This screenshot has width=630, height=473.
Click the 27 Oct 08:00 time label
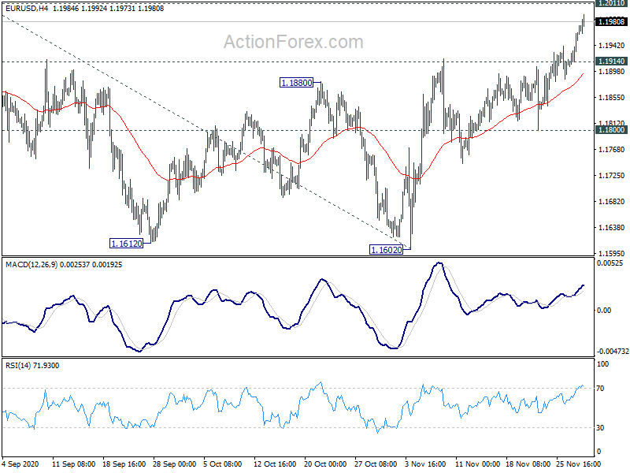click(376, 464)
